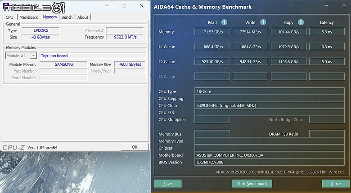This screenshot has height=193, width=351.
Task: Click the empty Week/Year field in CPU-Z
Action: click(130, 71)
